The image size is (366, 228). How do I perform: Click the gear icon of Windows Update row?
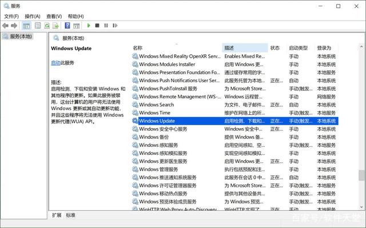[x=135, y=121]
